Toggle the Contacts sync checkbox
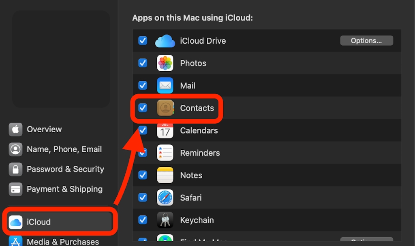 (x=143, y=108)
